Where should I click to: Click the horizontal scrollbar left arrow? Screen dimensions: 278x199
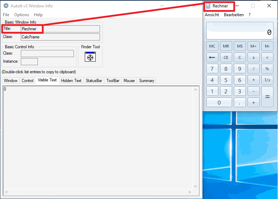pos(6,192)
